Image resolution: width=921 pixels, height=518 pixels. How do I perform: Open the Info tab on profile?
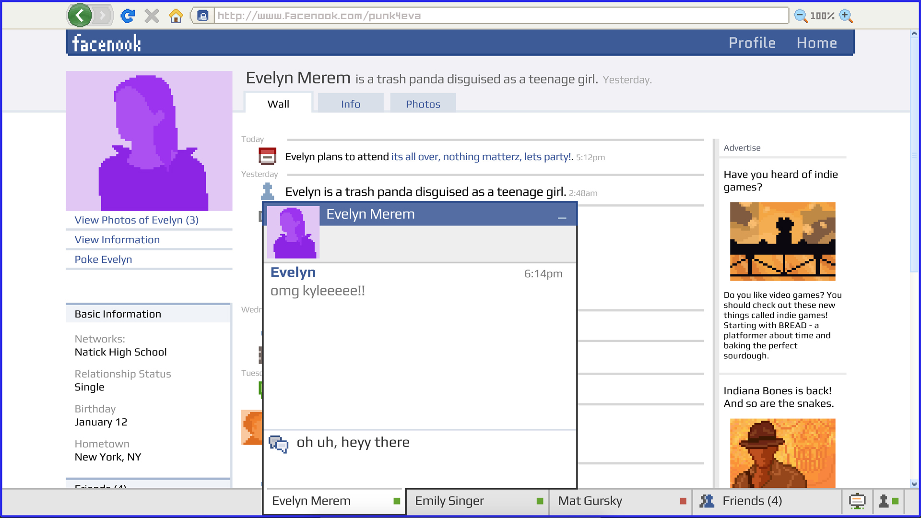click(x=351, y=104)
